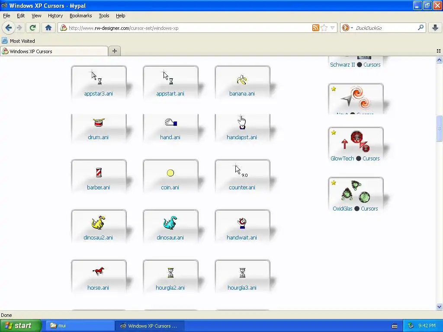
Task: Click the barber pole cursor icon
Action: 99,172
